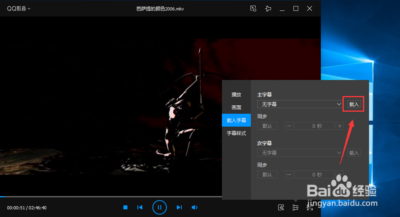
Task: Skip to the next video
Action: [x=179, y=207]
